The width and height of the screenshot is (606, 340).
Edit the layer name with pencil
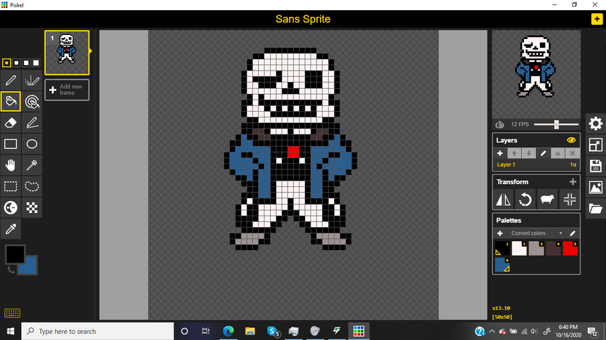[543, 153]
